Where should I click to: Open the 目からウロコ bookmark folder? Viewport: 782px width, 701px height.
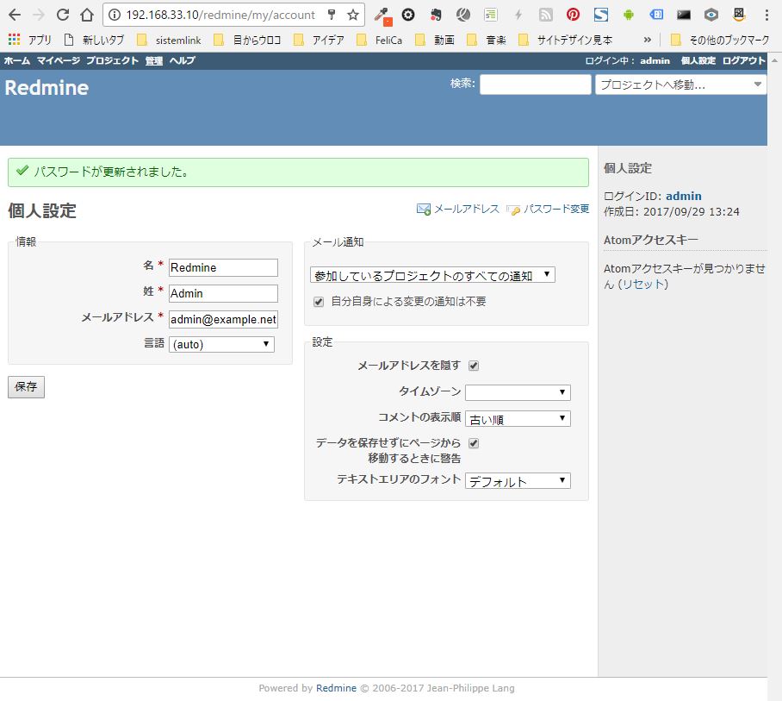(x=247, y=40)
